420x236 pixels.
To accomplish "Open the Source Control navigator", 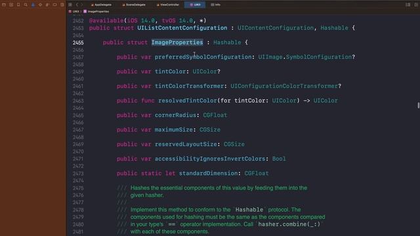I will click(11, 5).
